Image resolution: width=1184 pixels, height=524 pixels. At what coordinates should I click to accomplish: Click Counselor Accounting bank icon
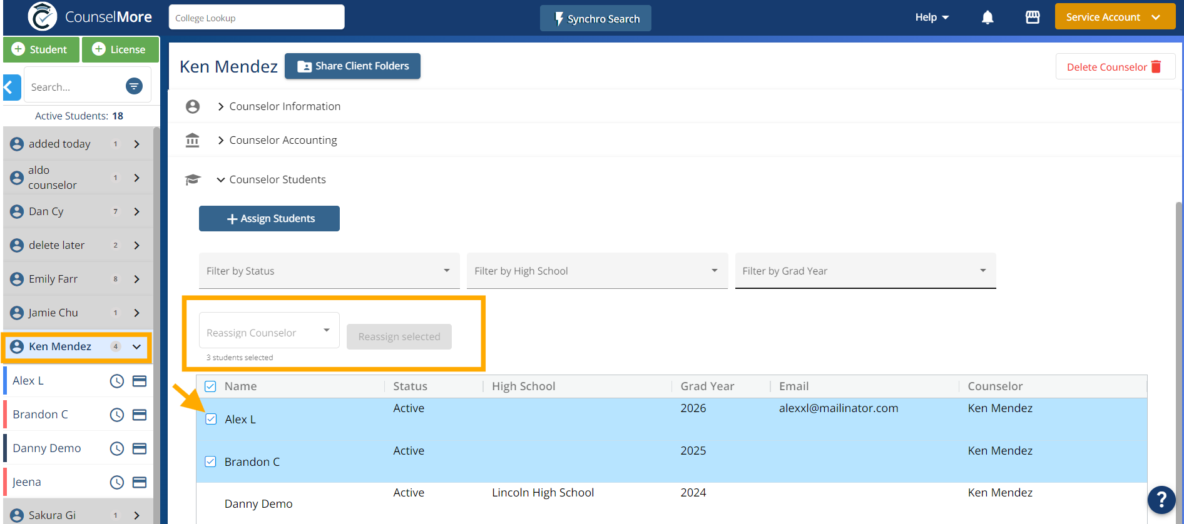coord(193,140)
